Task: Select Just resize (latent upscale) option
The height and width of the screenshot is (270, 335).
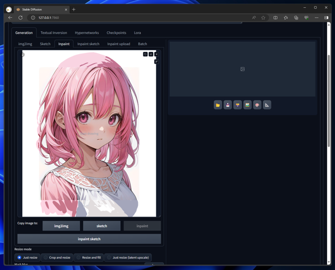Action: point(128,257)
